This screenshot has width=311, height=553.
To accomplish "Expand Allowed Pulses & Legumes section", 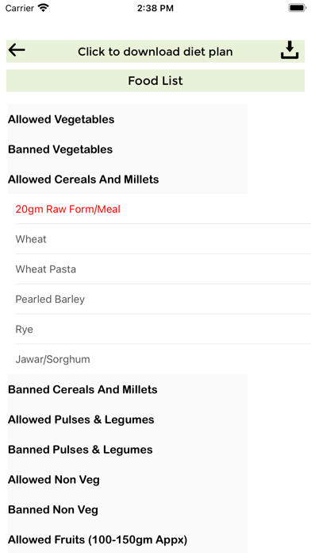I will [128, 420].
